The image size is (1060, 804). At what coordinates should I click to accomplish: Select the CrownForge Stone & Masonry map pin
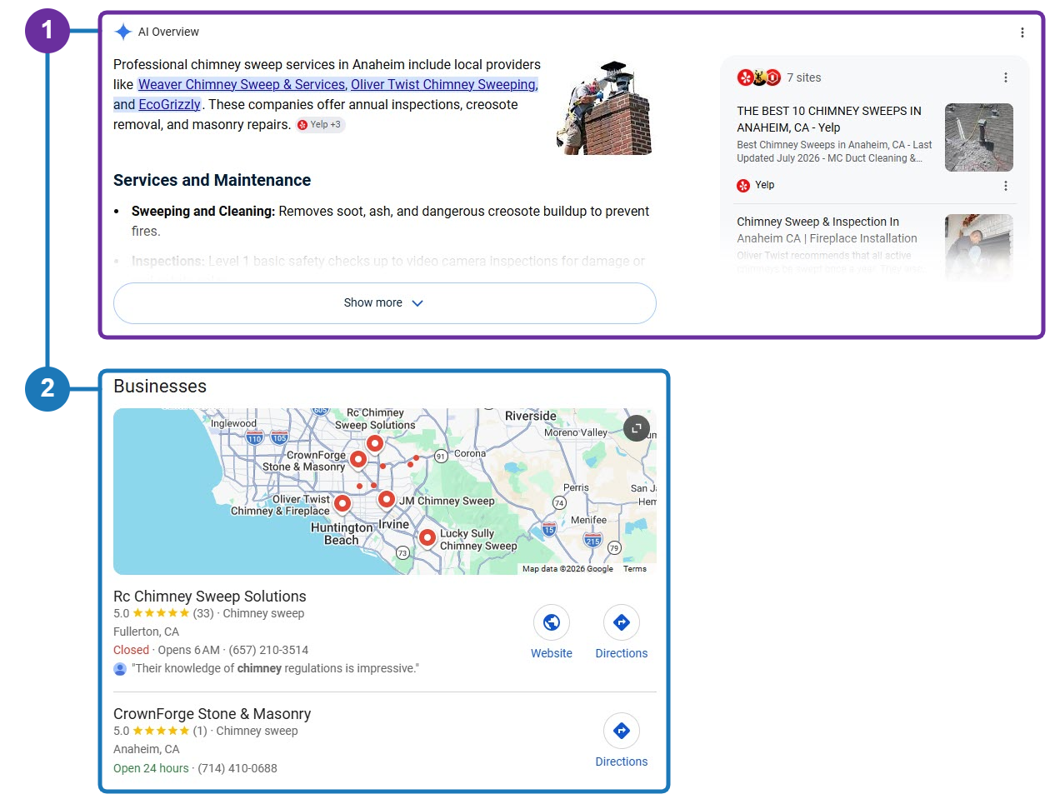[x=358, y=459]
